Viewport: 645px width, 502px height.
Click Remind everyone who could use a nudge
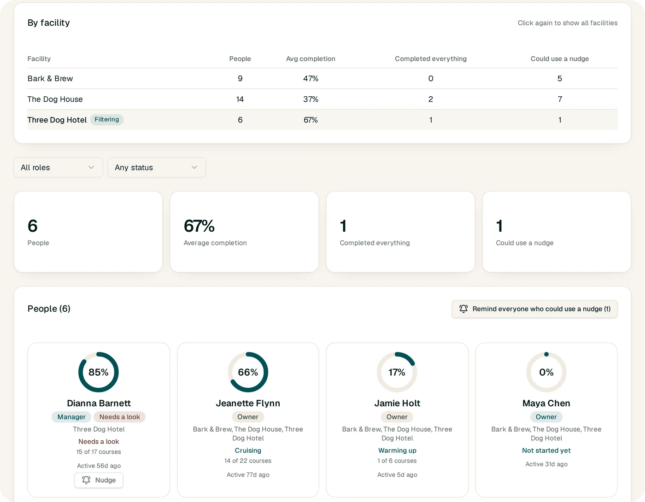[x=534, y=309]
